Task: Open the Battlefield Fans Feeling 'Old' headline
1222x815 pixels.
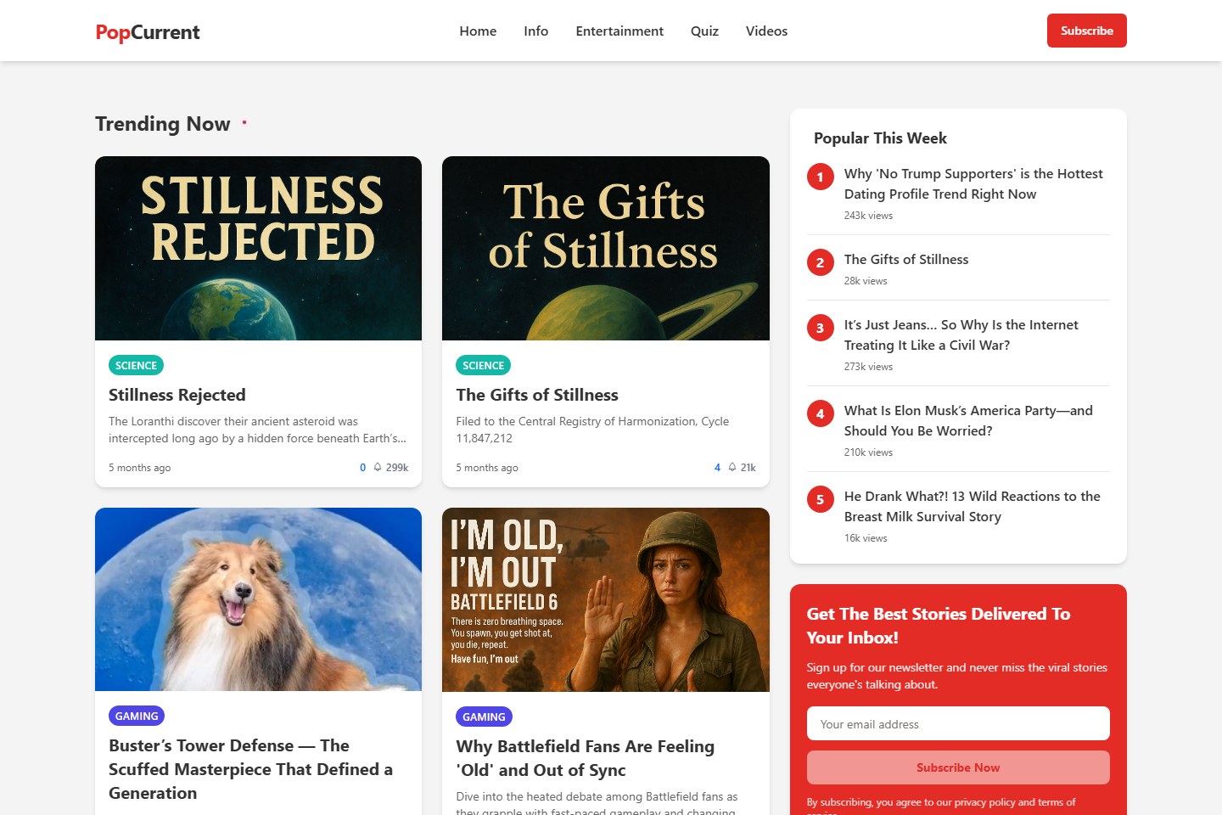Action: 585,758
